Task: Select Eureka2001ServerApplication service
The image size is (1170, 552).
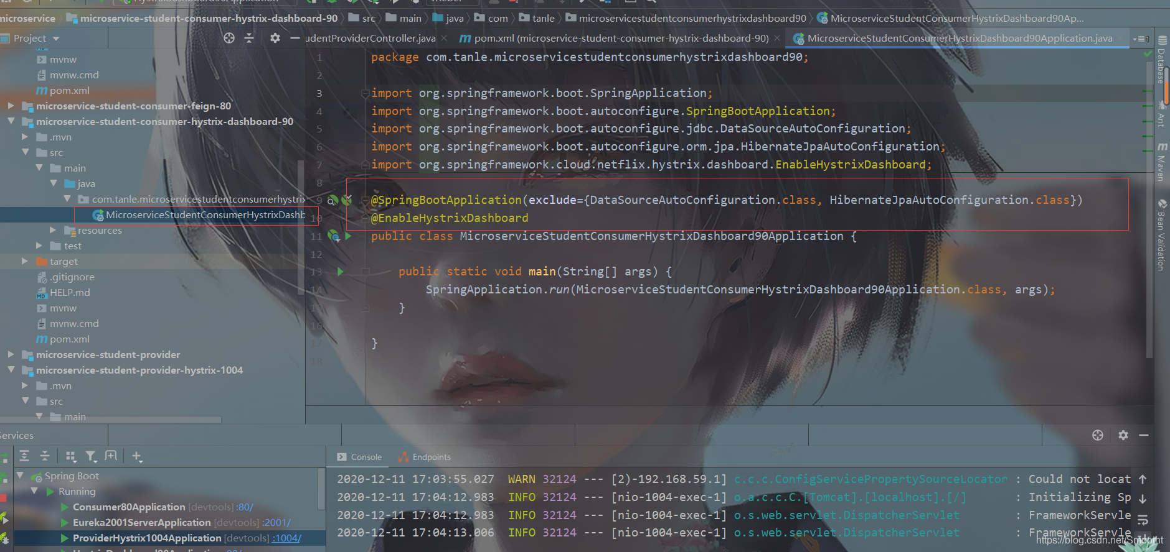Action: point(142,522)
